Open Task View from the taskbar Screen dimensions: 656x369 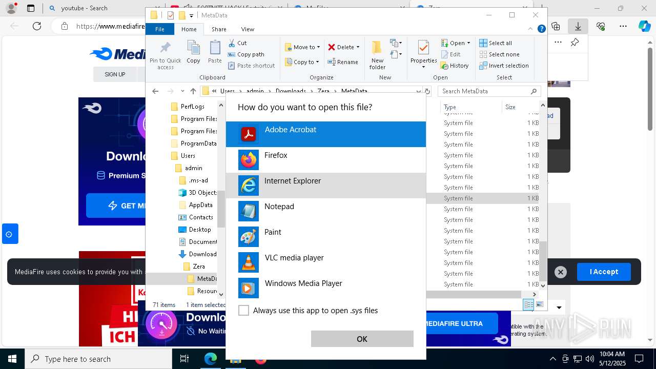coord(184,359)
